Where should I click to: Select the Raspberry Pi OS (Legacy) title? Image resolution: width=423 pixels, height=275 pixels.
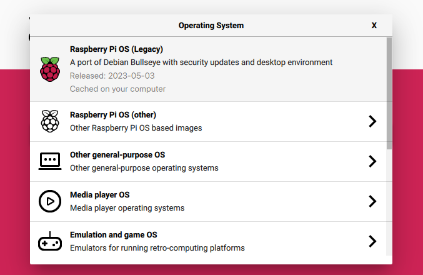[x=117, y=49]
